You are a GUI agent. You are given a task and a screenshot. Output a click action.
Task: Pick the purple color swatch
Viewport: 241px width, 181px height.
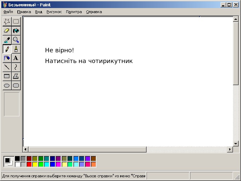[58, 159]
